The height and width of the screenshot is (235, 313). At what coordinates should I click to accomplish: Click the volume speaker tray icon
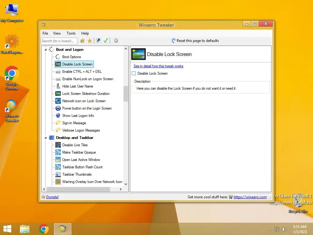pyautogui.click(x=284, y=229)
